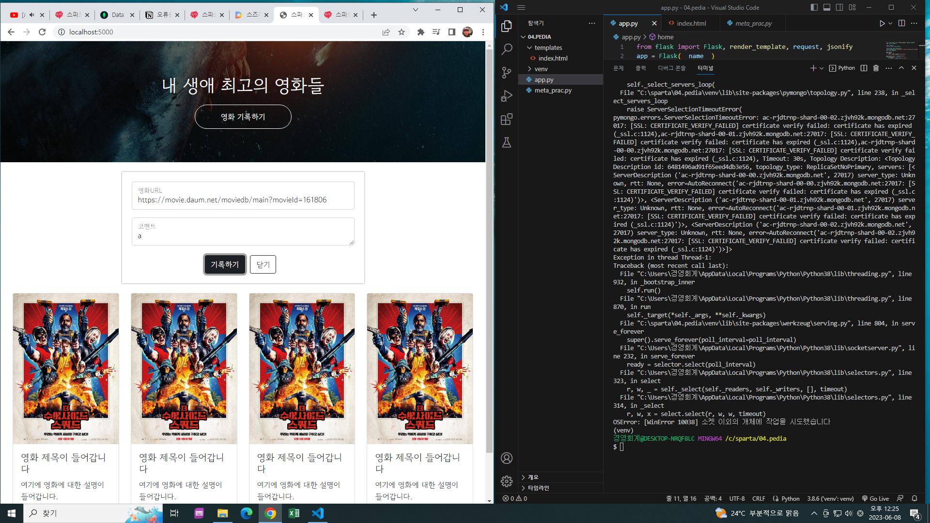Share this page from Chrome address bar
The height and width of the screenshot is (523, 930).
386,32
